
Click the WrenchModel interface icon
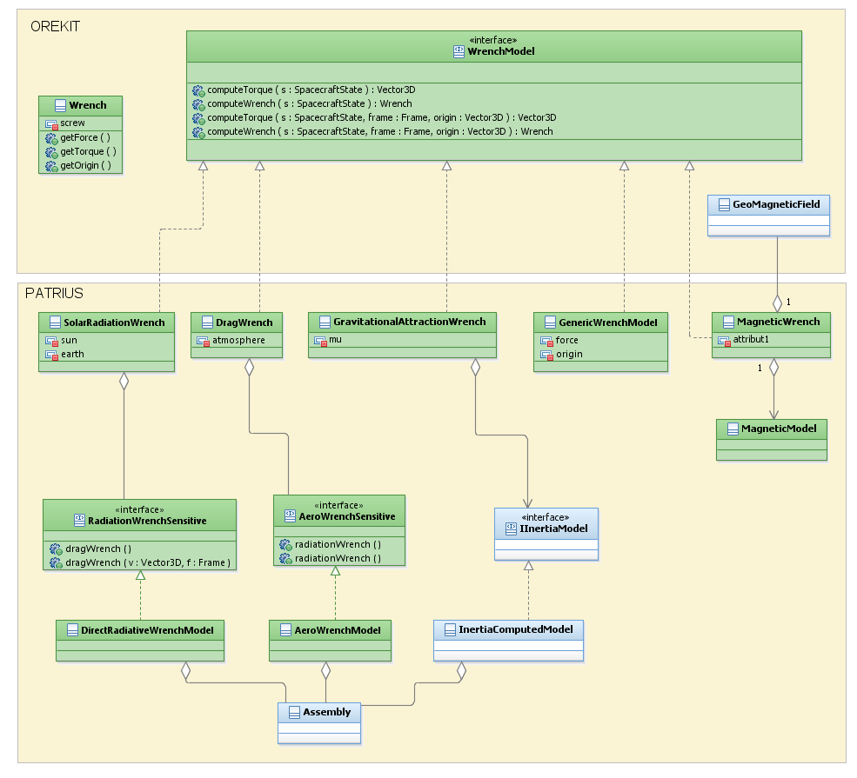point(459,52)
